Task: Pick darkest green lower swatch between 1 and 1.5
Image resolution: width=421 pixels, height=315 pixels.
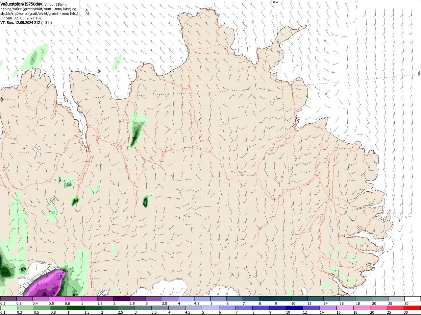Action: point(76,308)
